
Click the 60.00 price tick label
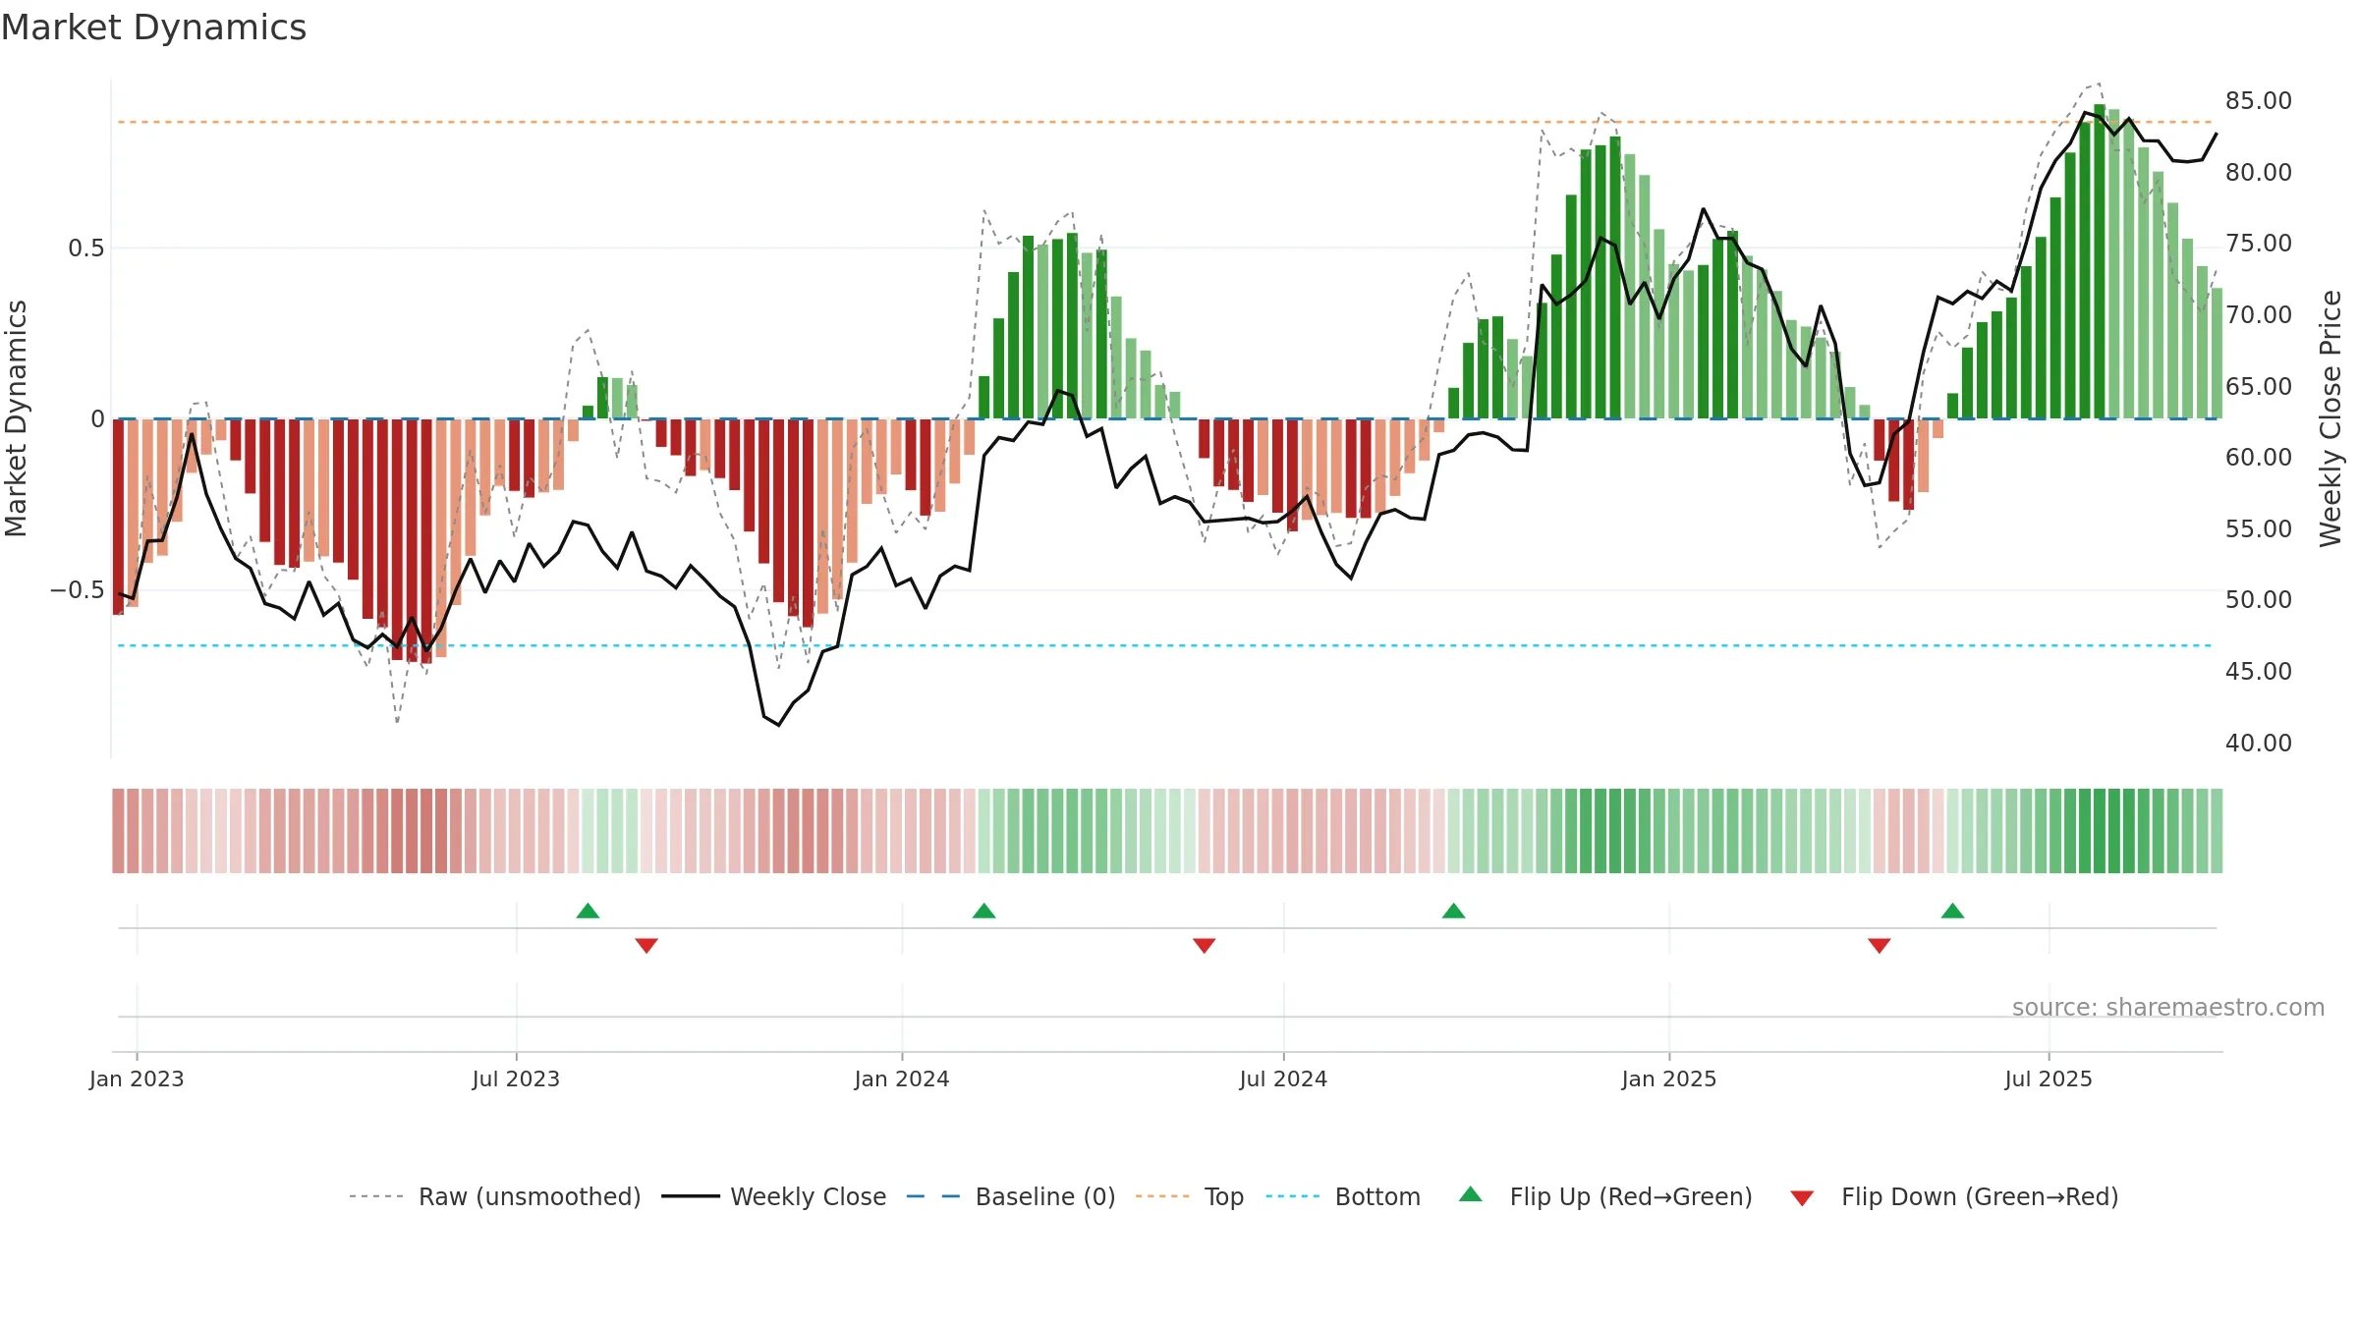click(x=2259, y=457)
